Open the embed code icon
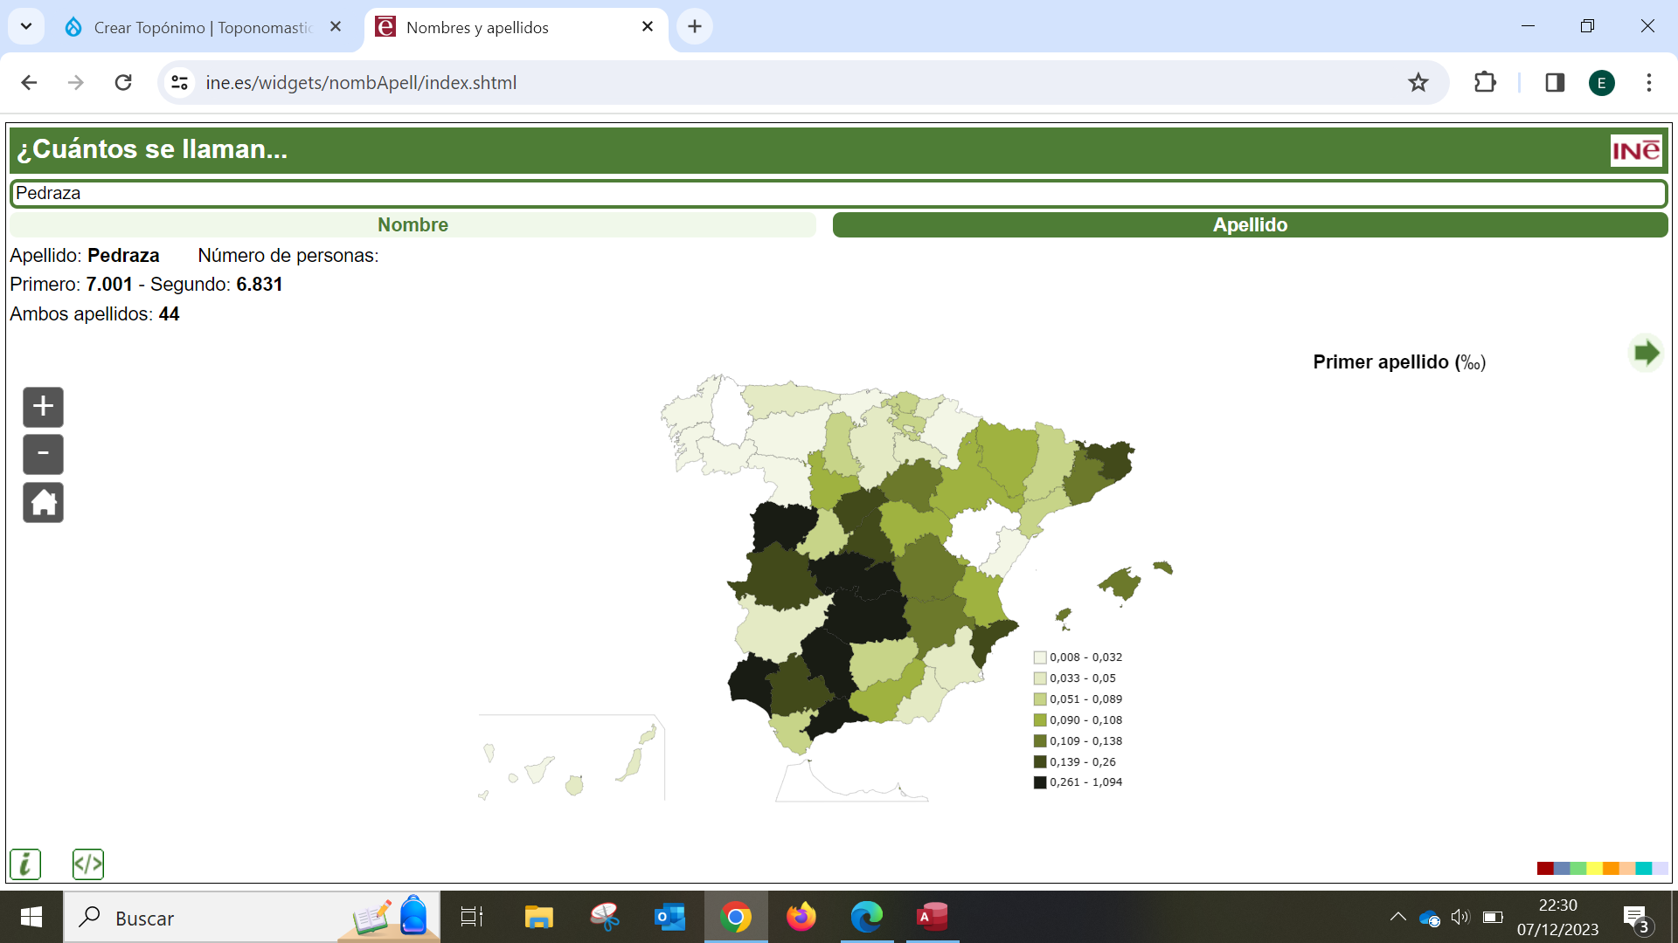Viewport: 1678px width, 943px height. click(88, 864)
